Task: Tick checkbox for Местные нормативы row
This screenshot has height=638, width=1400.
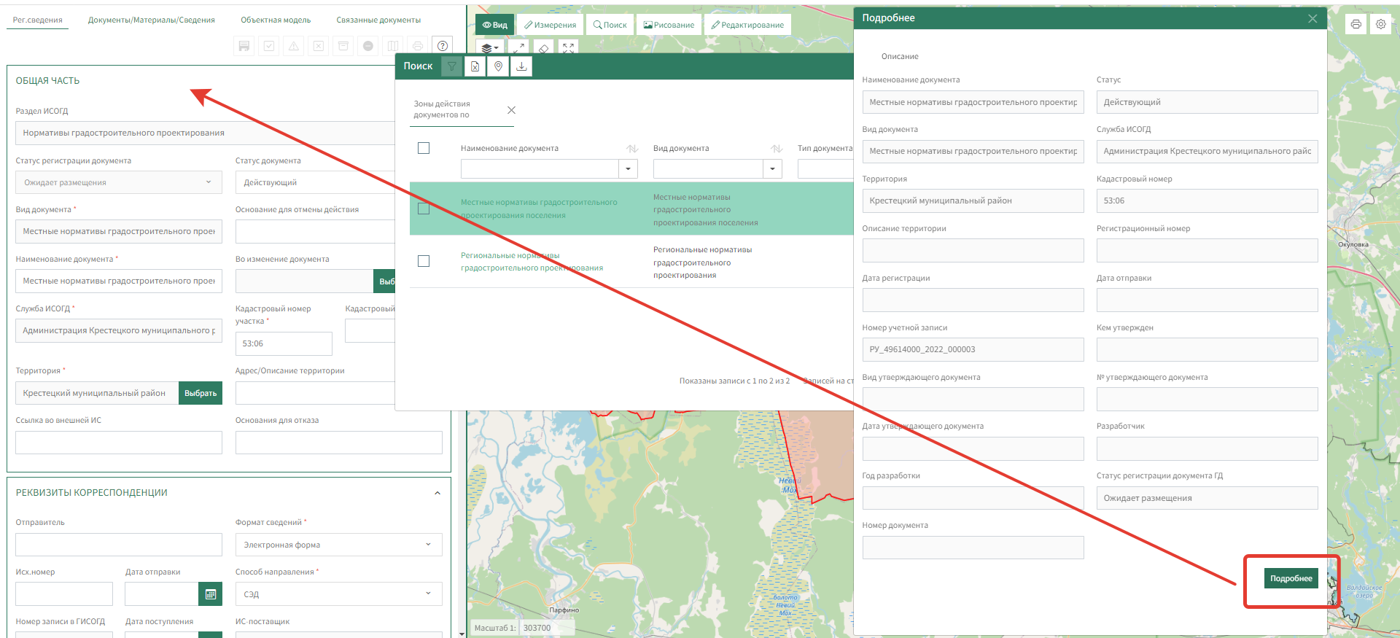Action: pos(424,209)
